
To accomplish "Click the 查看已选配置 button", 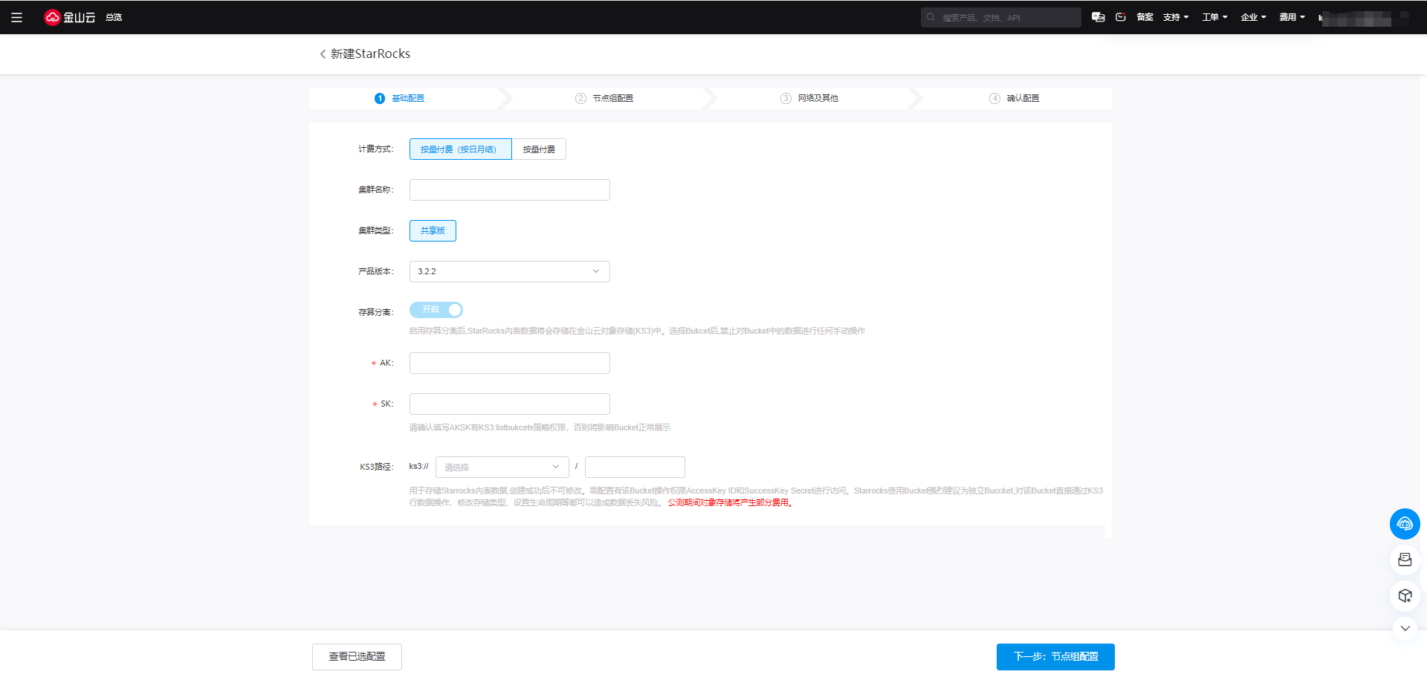I will (x=357, y=657).
